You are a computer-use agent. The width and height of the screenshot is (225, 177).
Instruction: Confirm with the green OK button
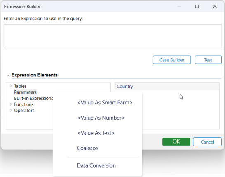click(176, 142)
